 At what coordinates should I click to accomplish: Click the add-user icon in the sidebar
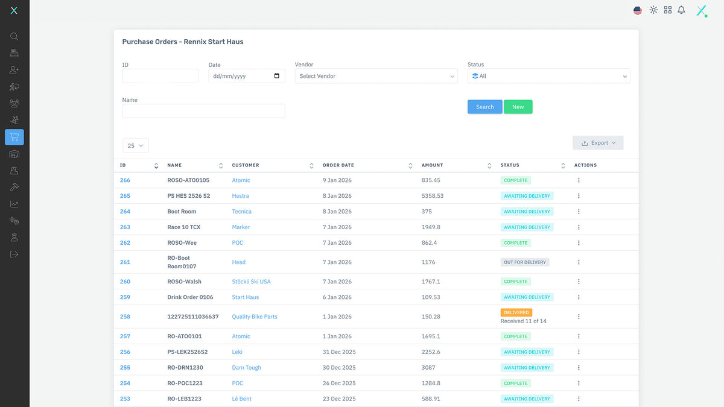[x=14, y=70]
